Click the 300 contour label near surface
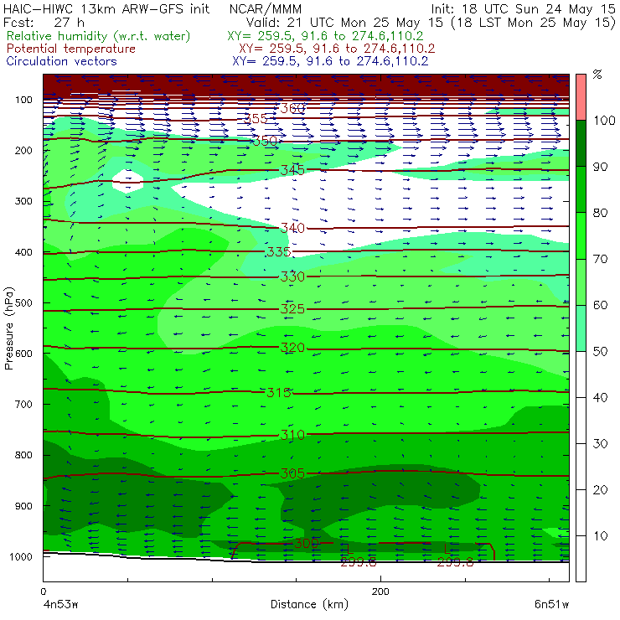The width and height of the screenshot is (620, 620). pyautogui.click(x=306, y=543)
